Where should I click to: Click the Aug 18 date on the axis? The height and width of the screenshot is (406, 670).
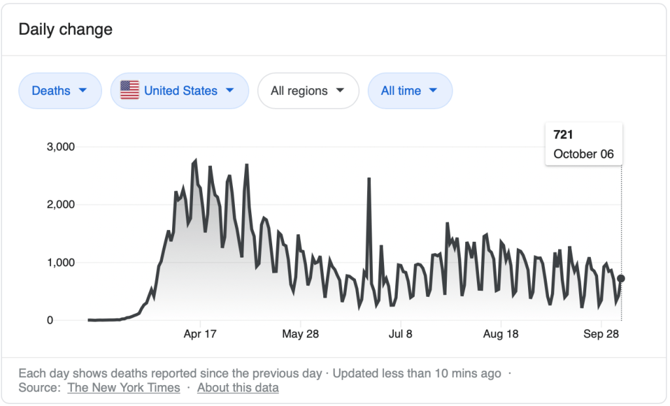tap(501, 334)
